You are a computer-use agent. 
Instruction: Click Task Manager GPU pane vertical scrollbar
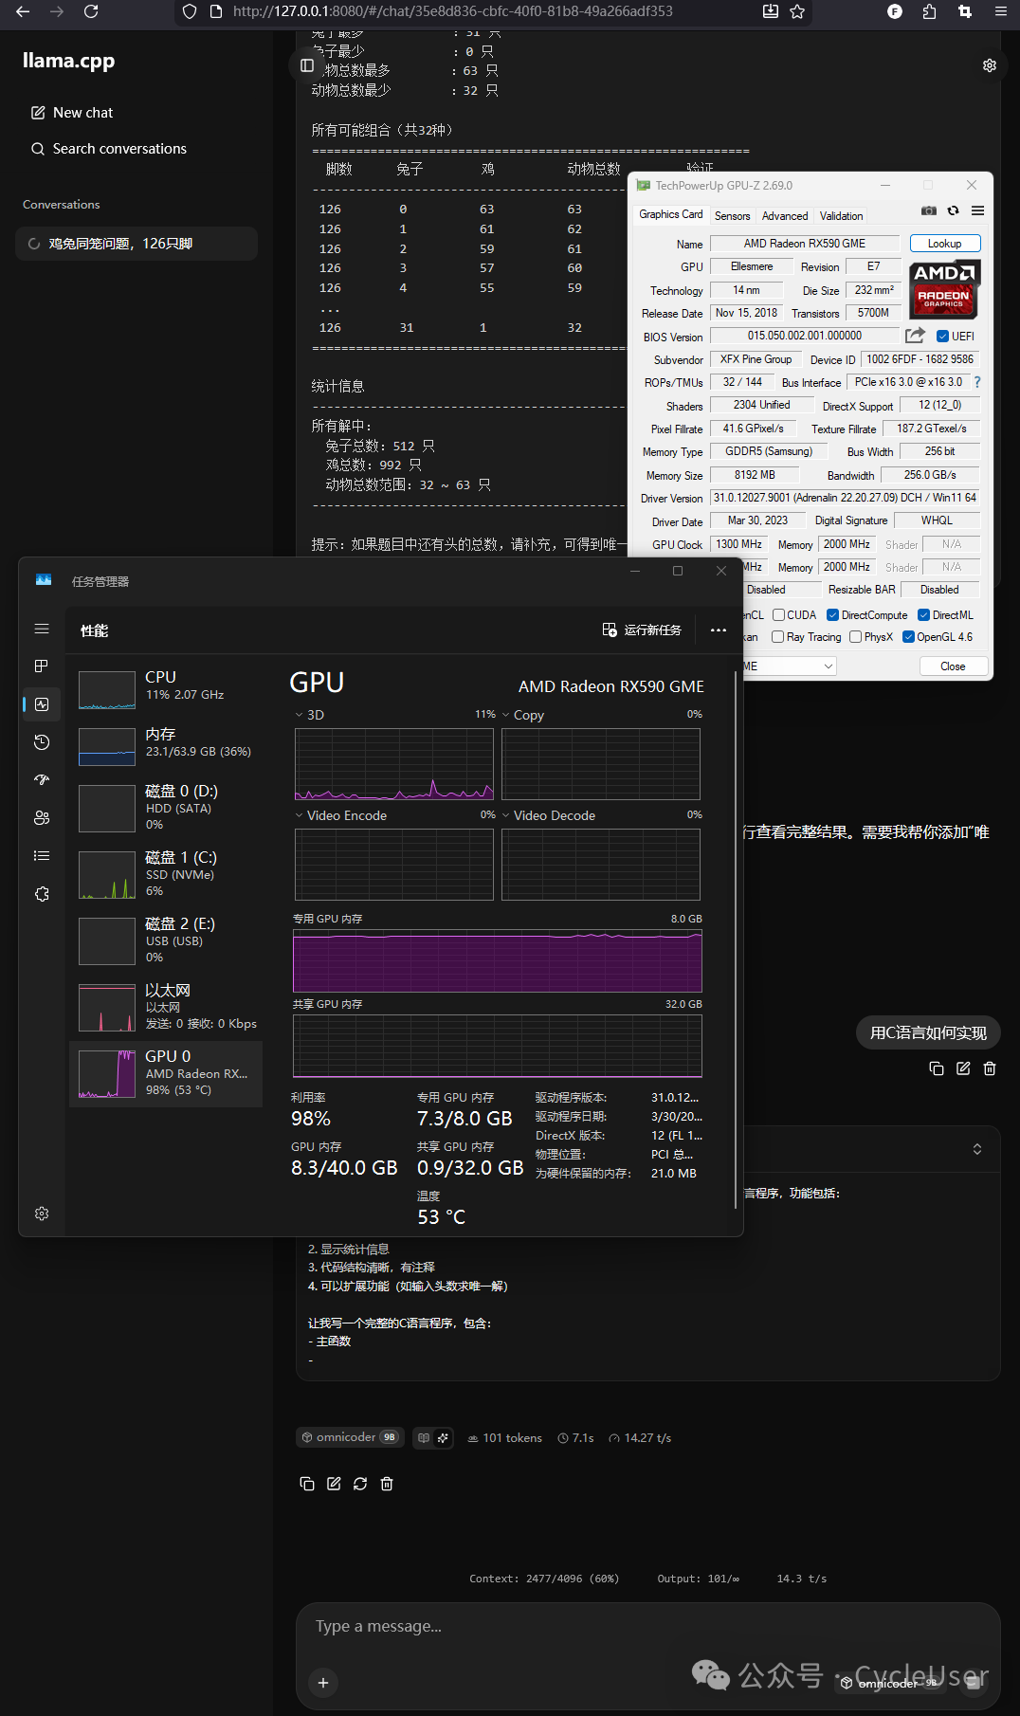[736, 939]
